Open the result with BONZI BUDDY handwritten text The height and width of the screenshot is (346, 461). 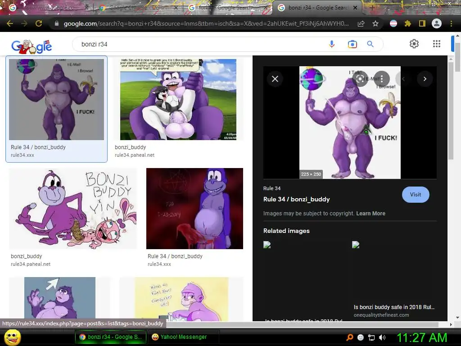73,208
